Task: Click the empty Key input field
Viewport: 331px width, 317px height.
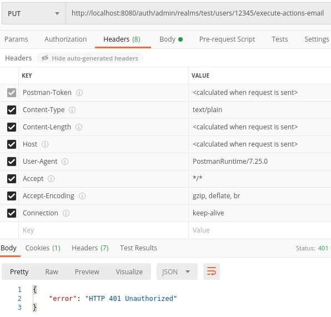Action: [103, 230]
